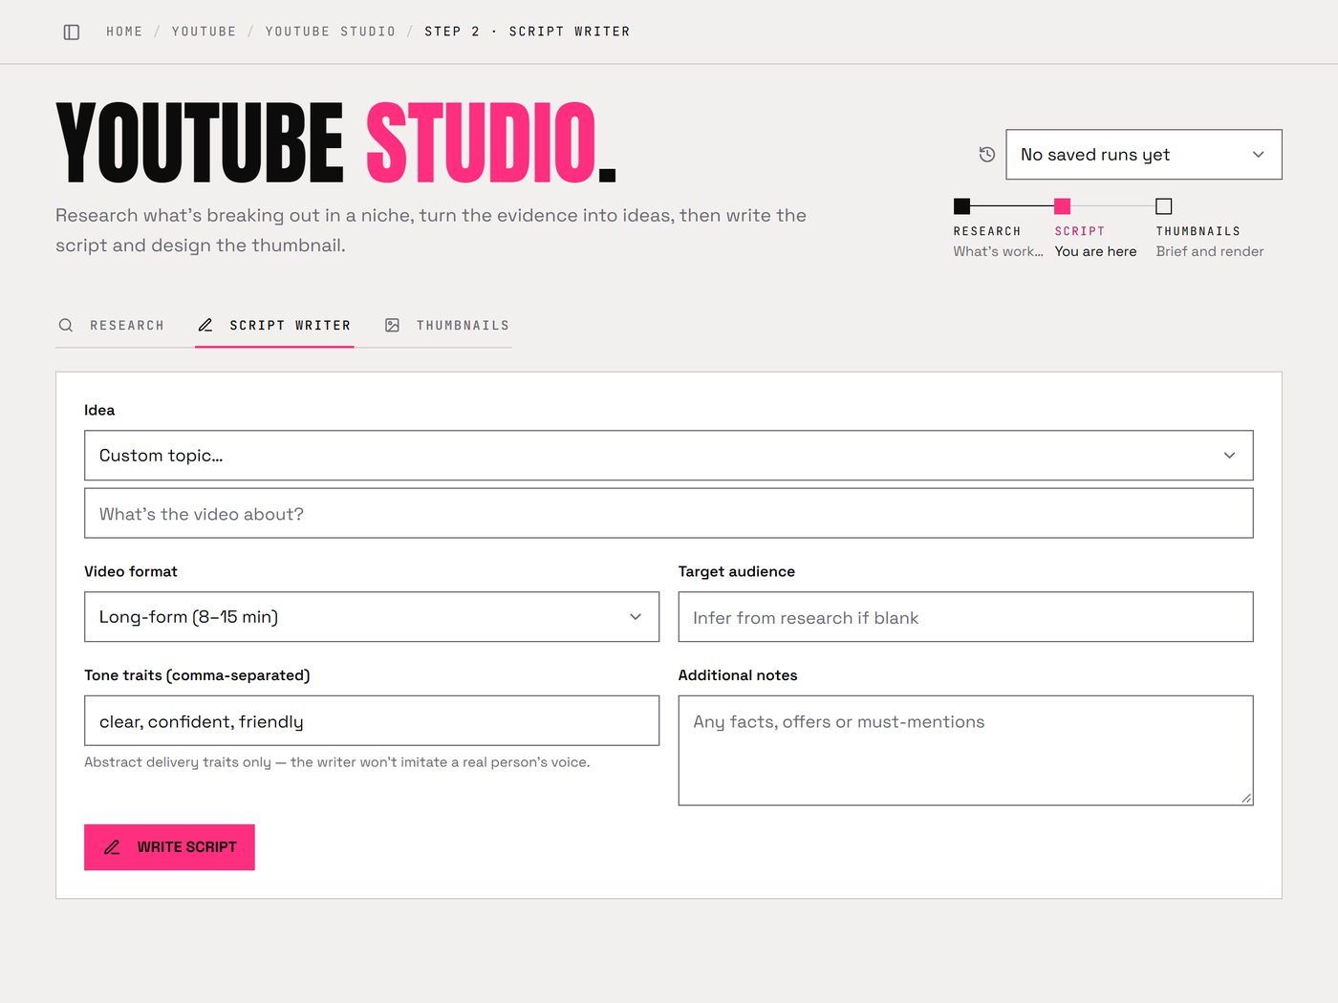Open the YouTube breadcrumb link

click(204, 32)
